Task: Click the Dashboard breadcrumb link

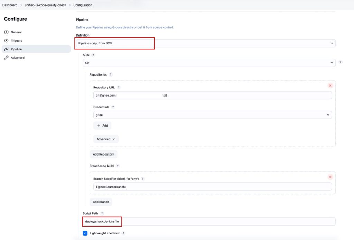Action: [10, 5]
